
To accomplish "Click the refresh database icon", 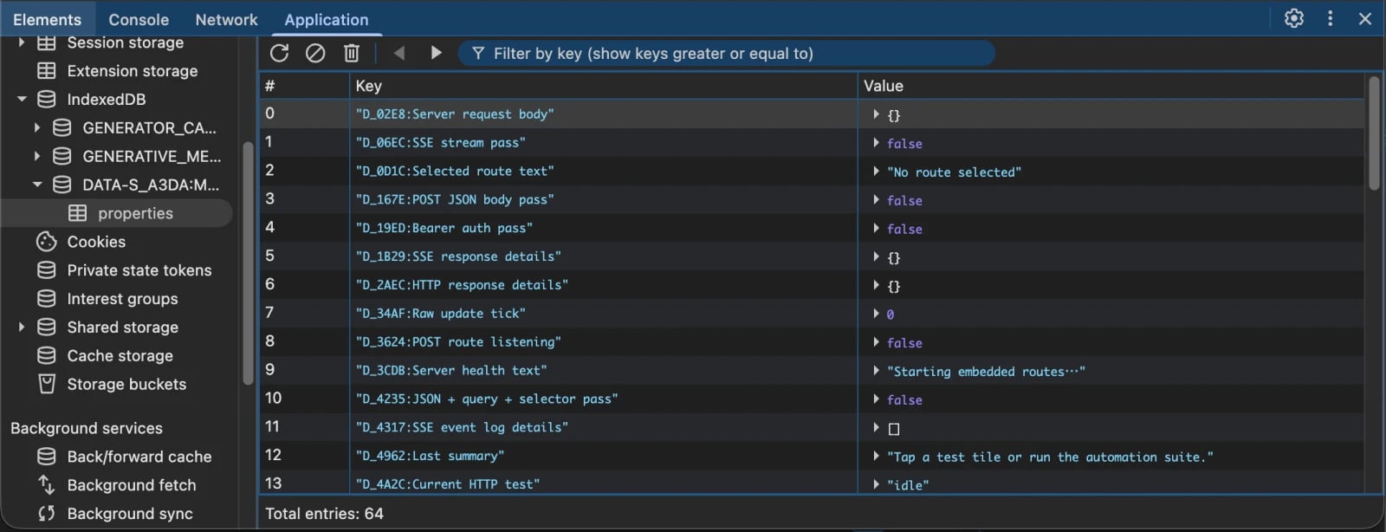I will click(279, 53).
